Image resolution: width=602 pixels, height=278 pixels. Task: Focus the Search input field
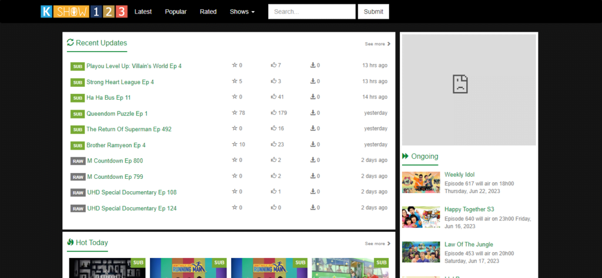pyautogui.click(x=312, y=12)
